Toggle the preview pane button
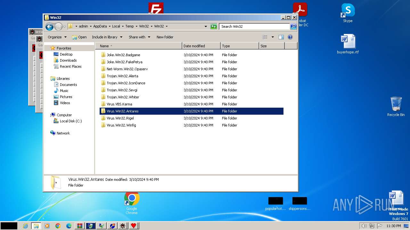410x230 pixels. click(x=281, y=37)
